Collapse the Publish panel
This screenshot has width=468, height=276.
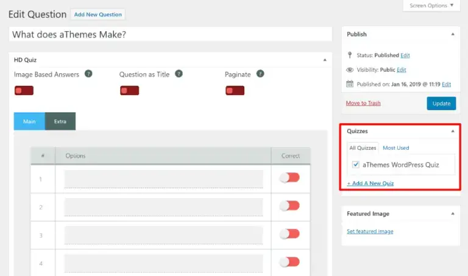click(x=453, y=34)
